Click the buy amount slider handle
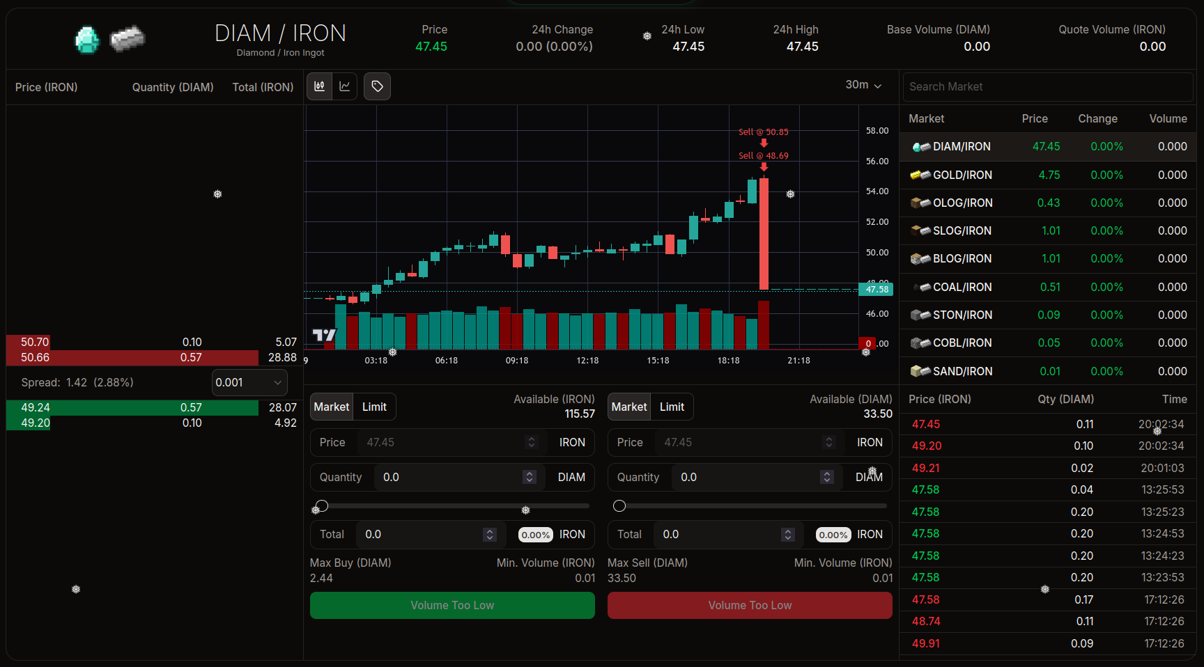1204x667 pixels. coord(322,506)
